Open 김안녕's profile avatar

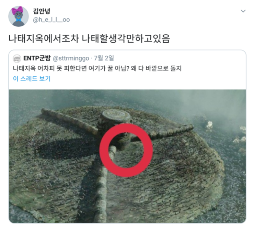tap(19, 16)
